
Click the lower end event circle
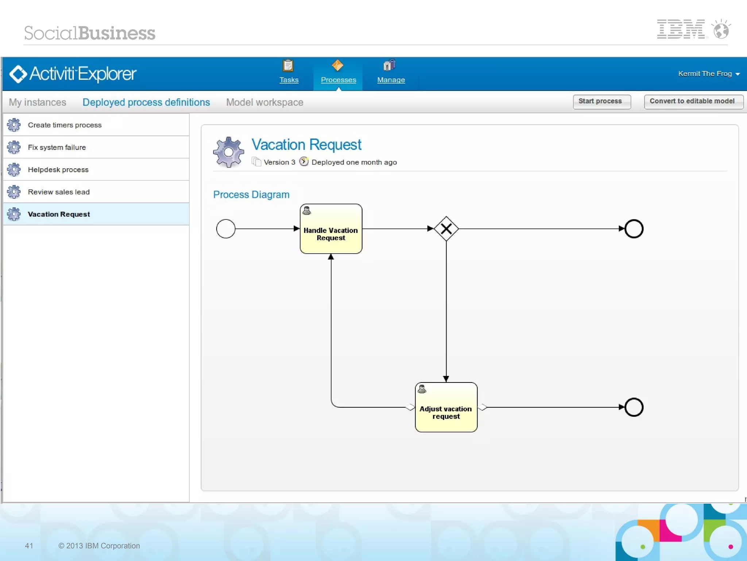[634, 407]
